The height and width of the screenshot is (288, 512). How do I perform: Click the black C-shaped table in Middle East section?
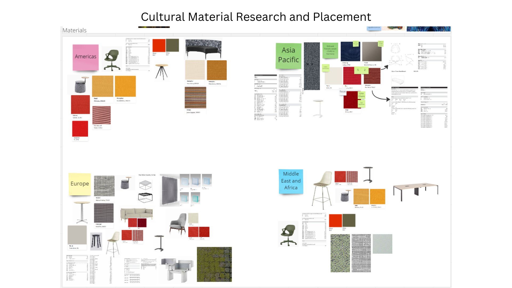point(368,175)
